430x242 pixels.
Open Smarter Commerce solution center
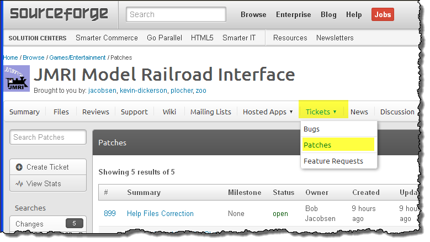tap(107, 38)
